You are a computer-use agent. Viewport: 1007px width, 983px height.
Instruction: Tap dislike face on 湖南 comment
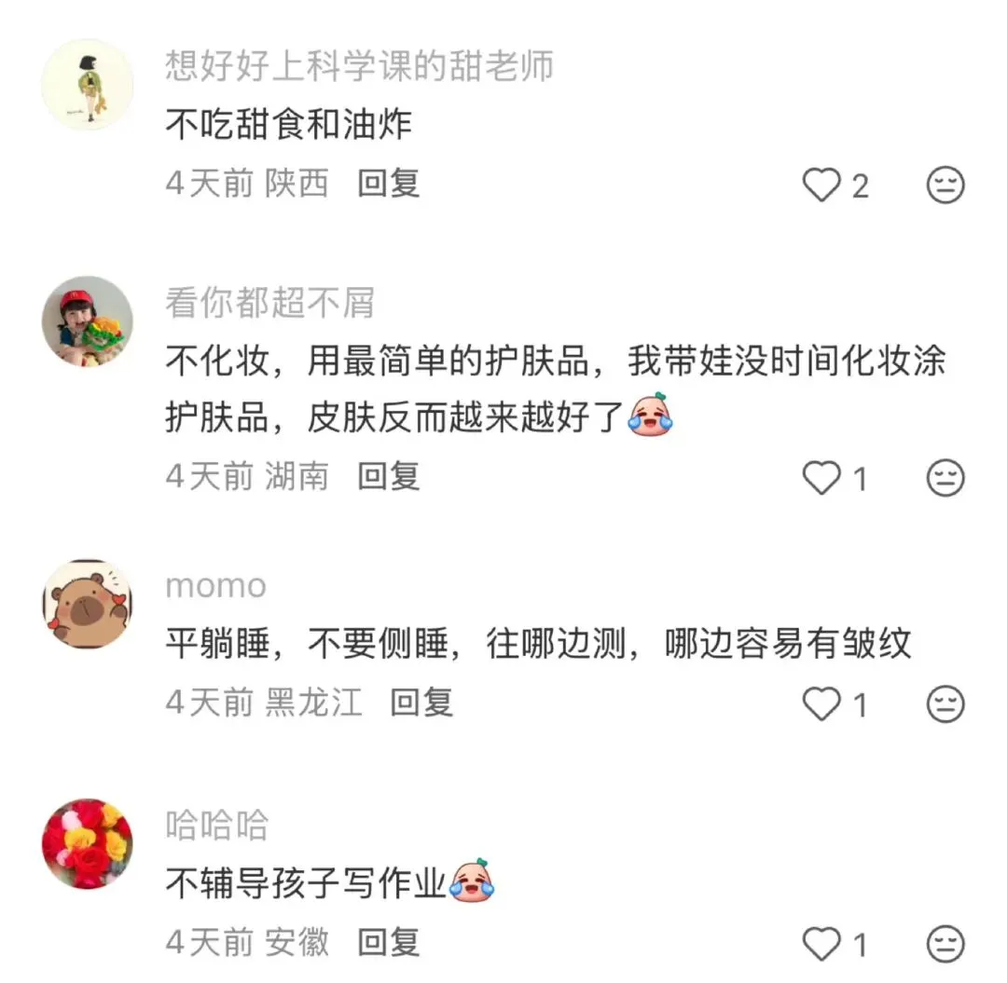click(945, 478)
